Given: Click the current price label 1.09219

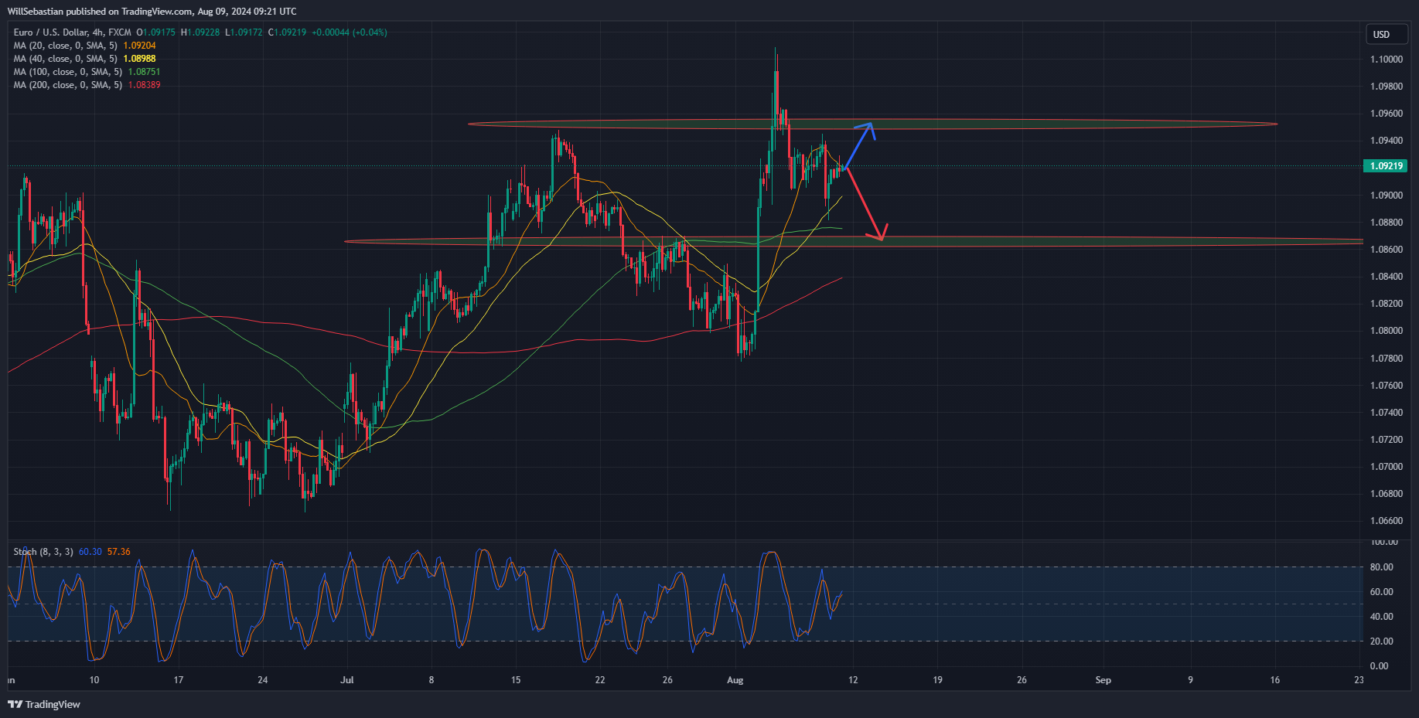Looking at the screenshot, I should [x=1386, y=166].
